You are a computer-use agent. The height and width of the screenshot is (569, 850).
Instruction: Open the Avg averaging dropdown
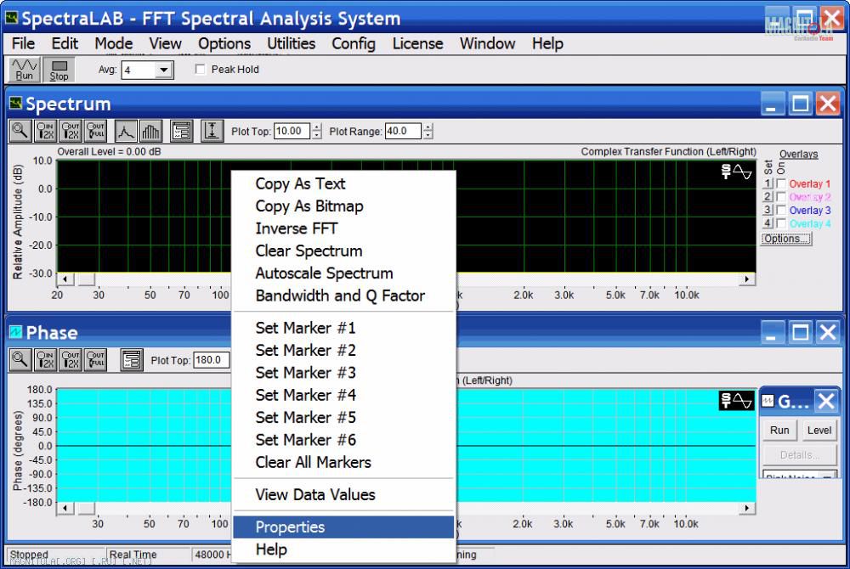click(x=163, y=70)
